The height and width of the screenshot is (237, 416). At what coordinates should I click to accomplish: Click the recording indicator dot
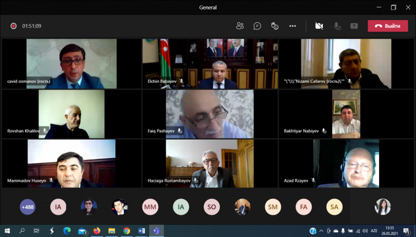point(13,26)
